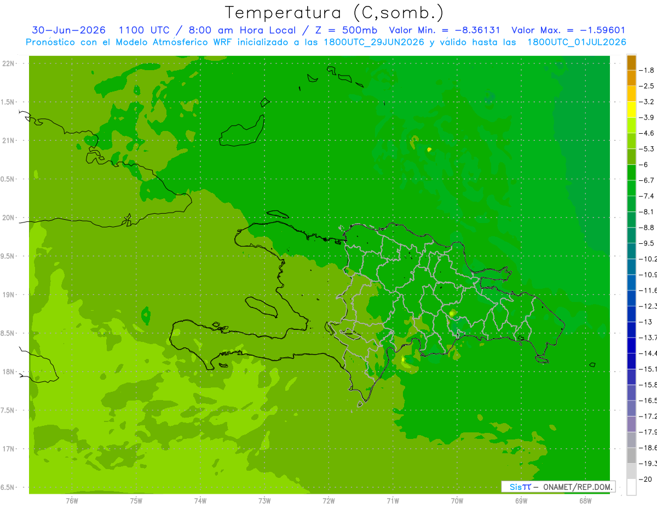The width and height of the screenshot is (657, 508).
Task: Pick the white swatch below -20
Action: pyautogui.click(x=631, y=487)
